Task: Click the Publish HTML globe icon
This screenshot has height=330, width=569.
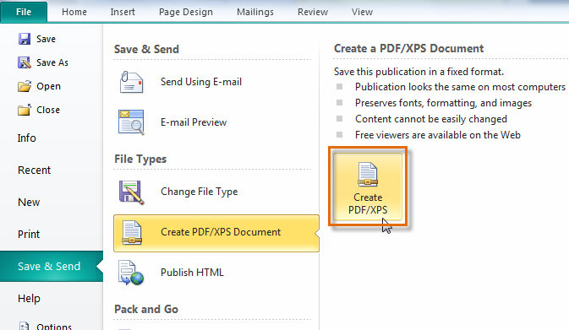Action: pyautogui.click(x=131, y=273)
